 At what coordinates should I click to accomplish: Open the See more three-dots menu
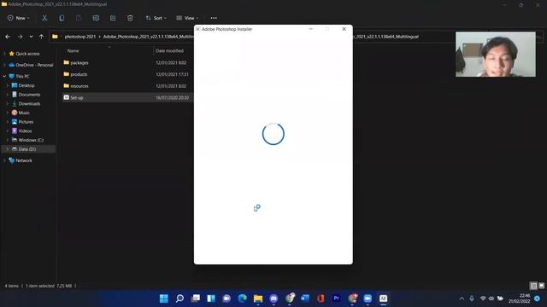(214, 18)
